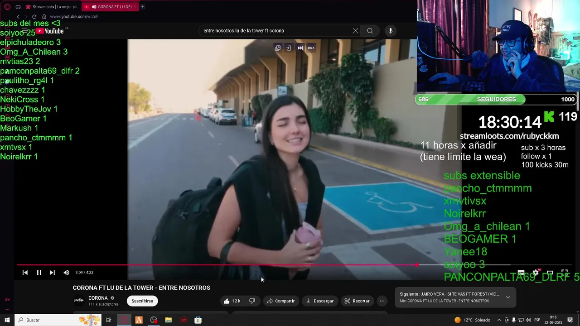Screen dimensions: 580x326
Task: Go back in browser history
Action: (x=18, y=17)
